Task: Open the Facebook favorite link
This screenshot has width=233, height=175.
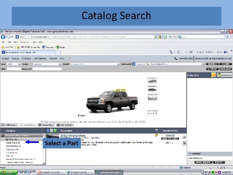Action: pyautogui.click(x=48, y=47)
